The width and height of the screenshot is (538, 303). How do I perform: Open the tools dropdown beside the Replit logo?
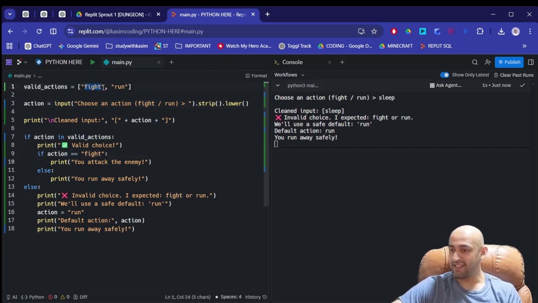(21, 62)
